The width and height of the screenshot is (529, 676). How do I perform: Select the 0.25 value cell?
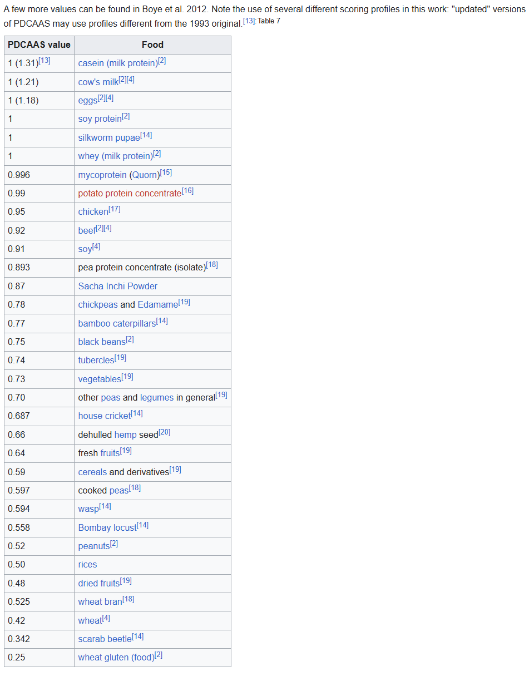pos(39,658)
